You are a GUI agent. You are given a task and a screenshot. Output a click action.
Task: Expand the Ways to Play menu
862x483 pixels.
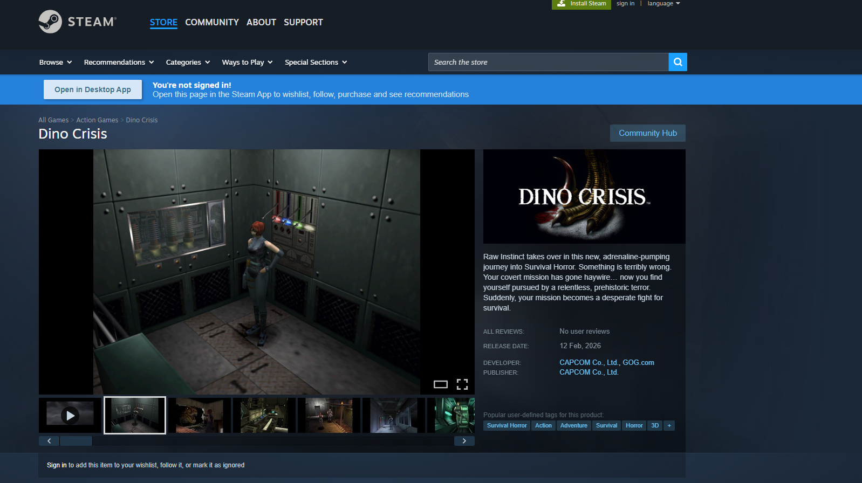tap(248, 62)
